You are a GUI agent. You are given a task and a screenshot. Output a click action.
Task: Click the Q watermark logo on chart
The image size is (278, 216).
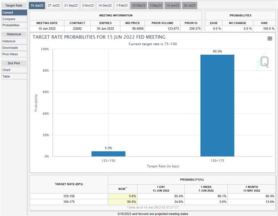(264, 62)
